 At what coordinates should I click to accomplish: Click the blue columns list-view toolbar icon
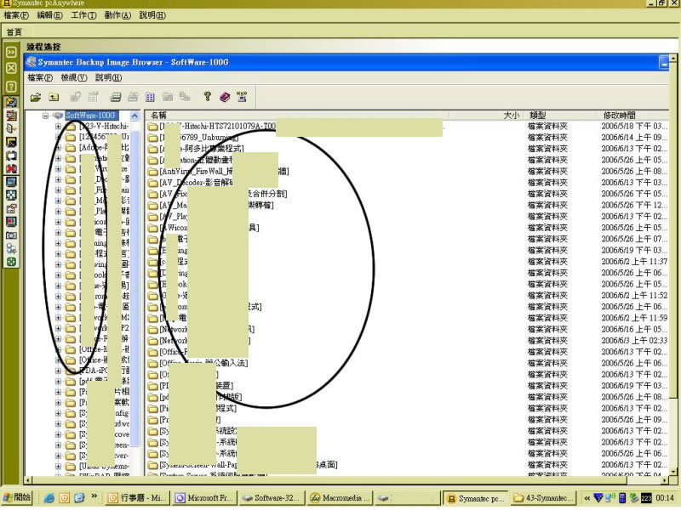150,97
